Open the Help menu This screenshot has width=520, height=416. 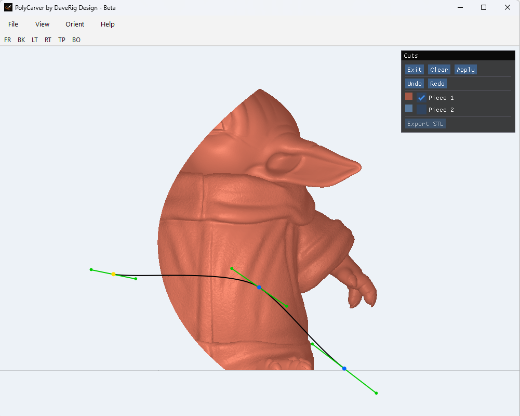click(108, 24)
